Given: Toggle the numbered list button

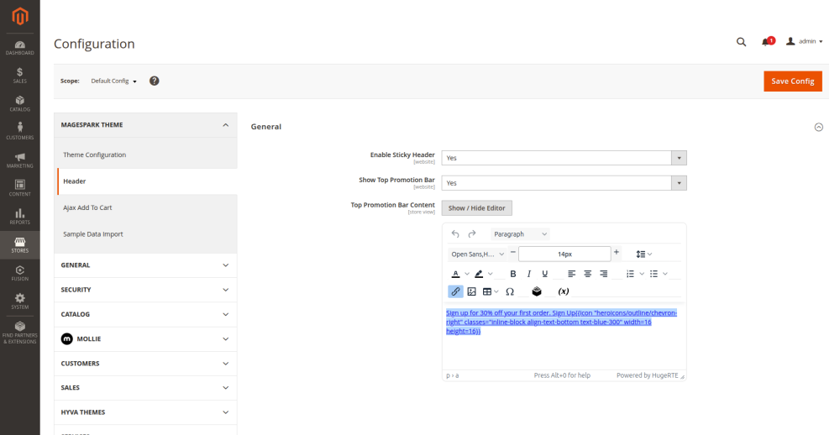Looking at the screenshot, I should (631, 274).
